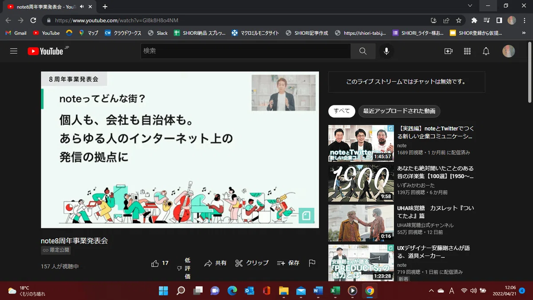This screenshot has width=533, height=300.
Task: Click the magnifier search button
Action: tap(363, 51)
